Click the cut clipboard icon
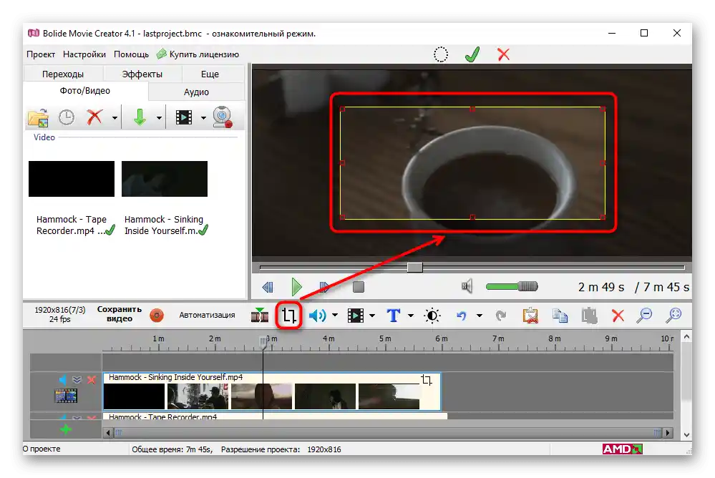The image size is (715, 478). tap(530, 315)
